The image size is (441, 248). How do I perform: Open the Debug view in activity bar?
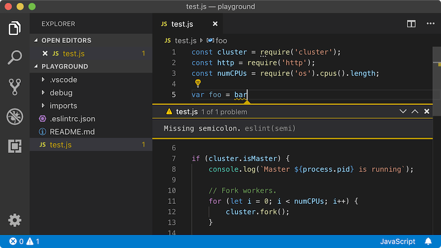point(15,116)
